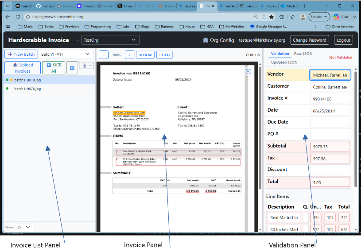Click the Date field showing 06/25/2014
This screenshot has width=361, height=252.
coord(330,111)
